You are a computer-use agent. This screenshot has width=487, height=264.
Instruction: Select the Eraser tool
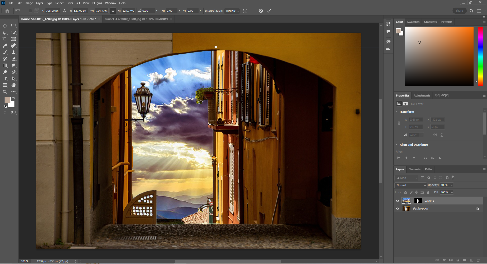tap(14, 59)
